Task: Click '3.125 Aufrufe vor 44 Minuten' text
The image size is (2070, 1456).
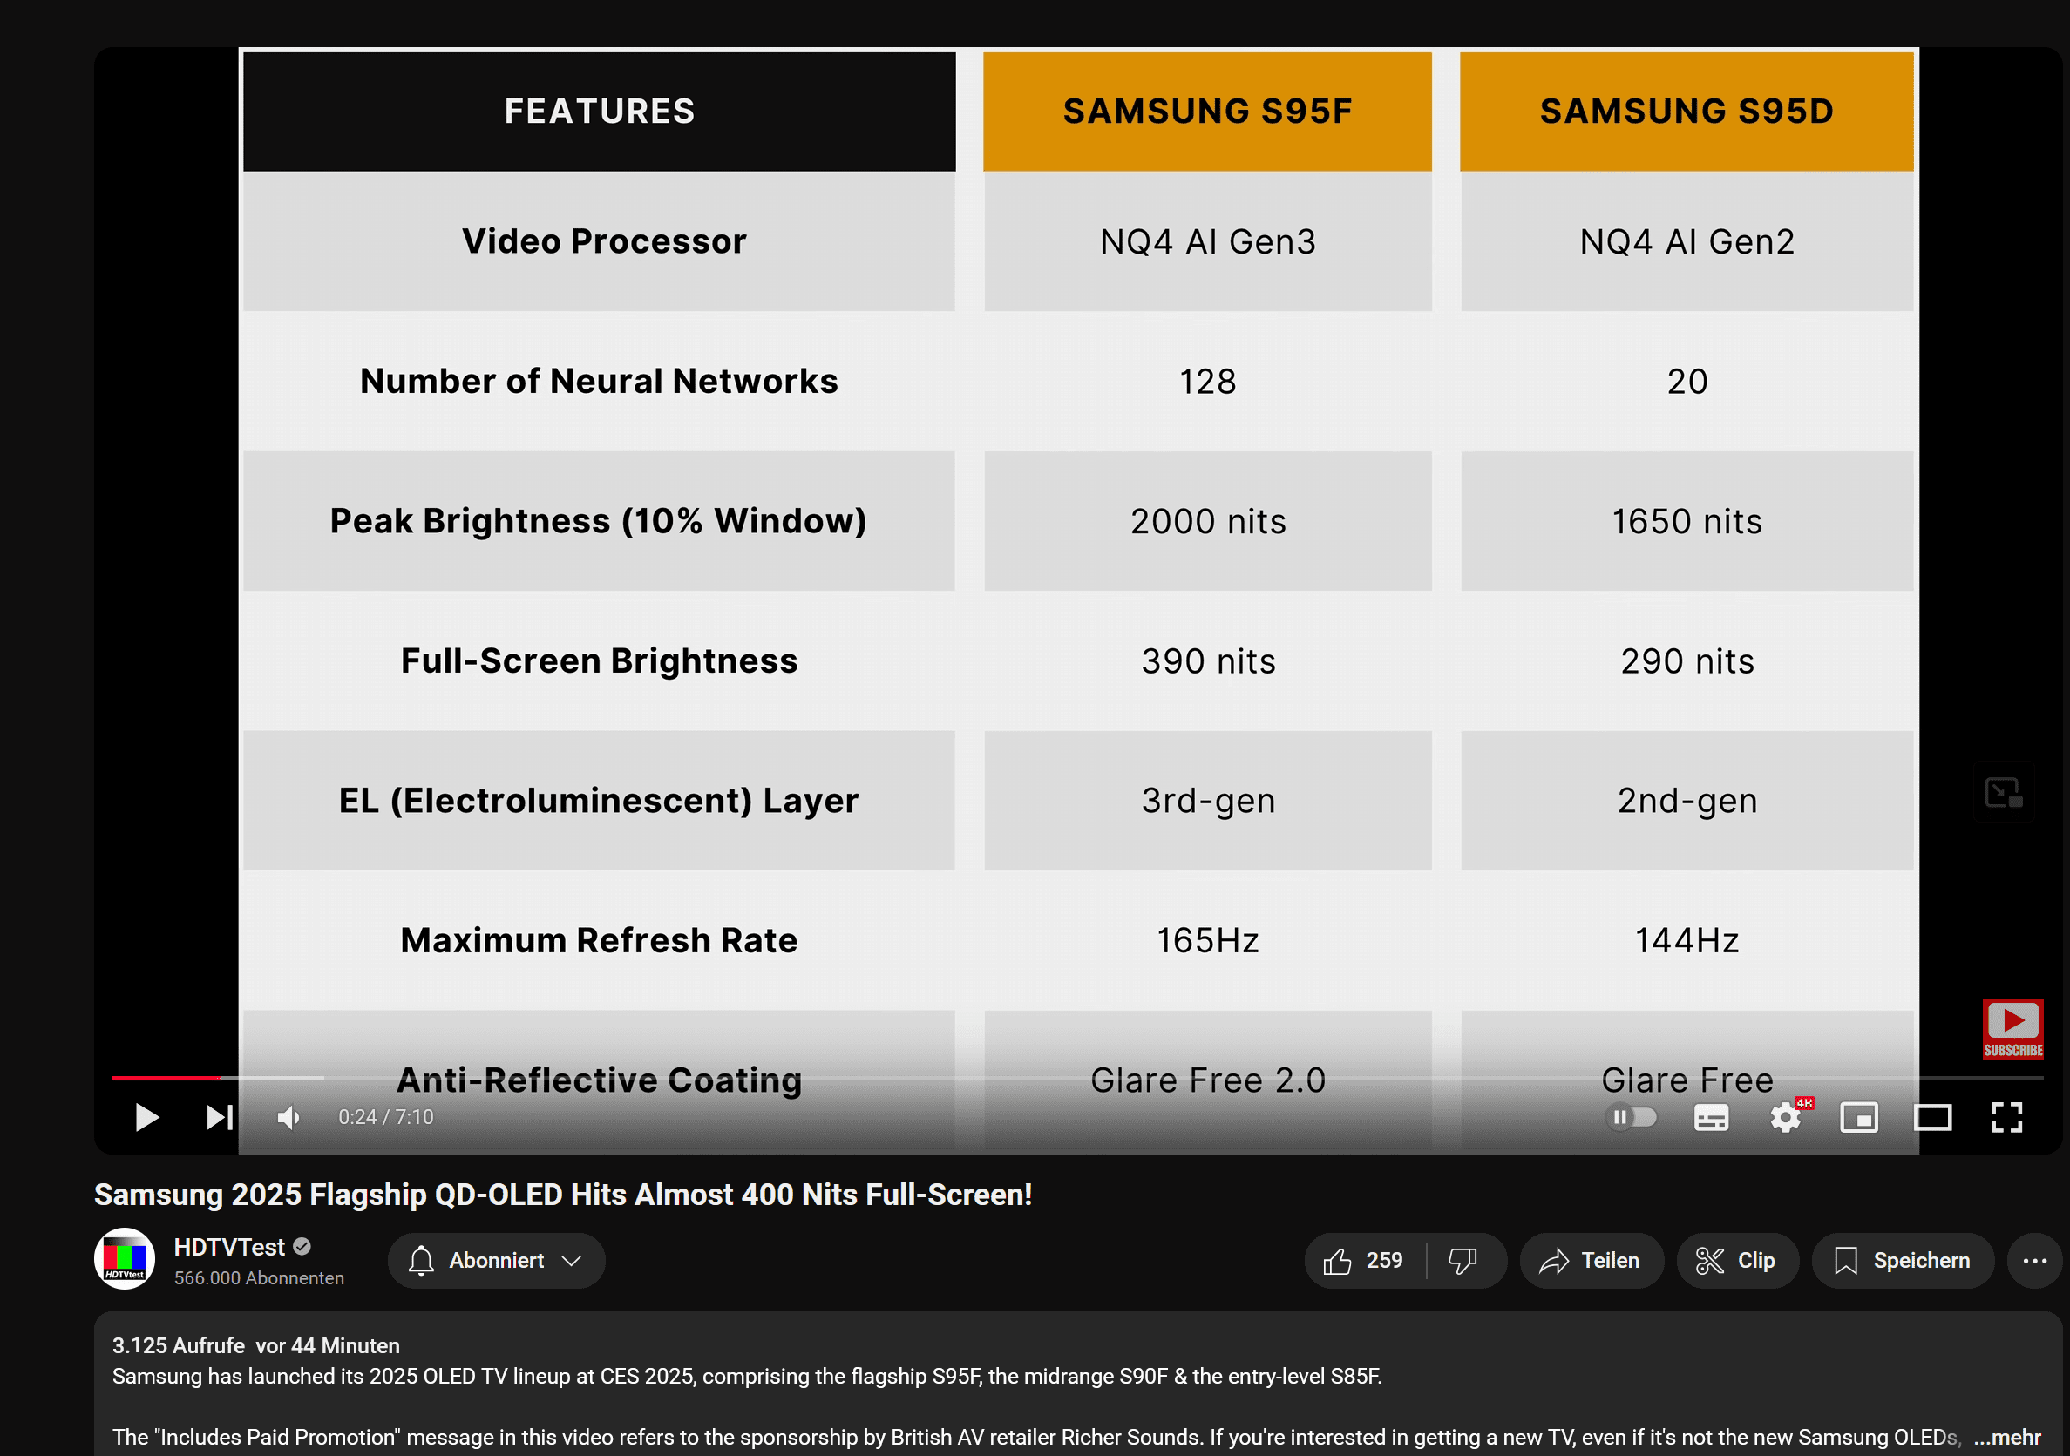Action: point(256,1345)
